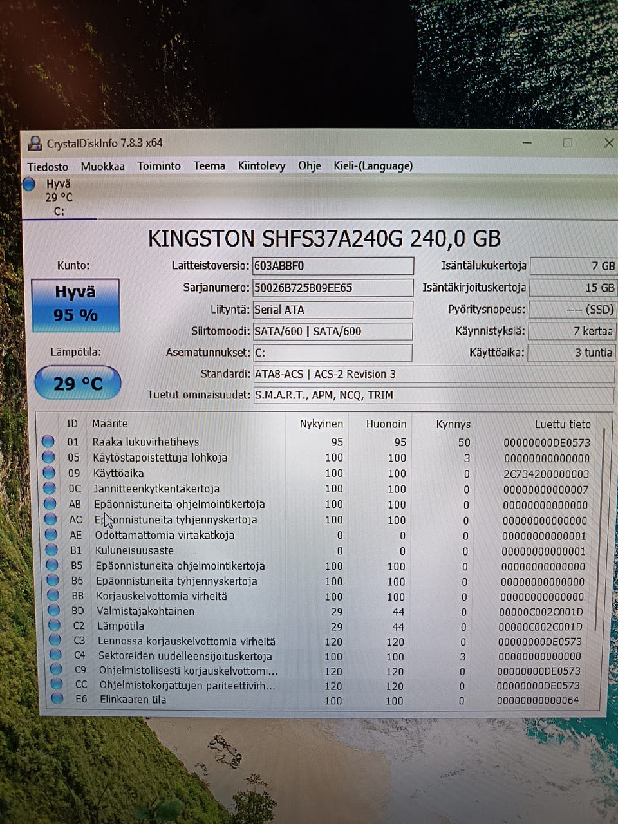Select the Valmistajakohtainen row text
Viewport: 618px width, 824px height.
(145, 611)
